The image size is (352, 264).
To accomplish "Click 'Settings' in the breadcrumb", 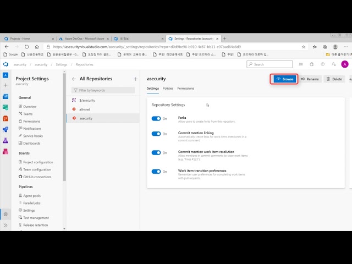I will tap(62, 64).
